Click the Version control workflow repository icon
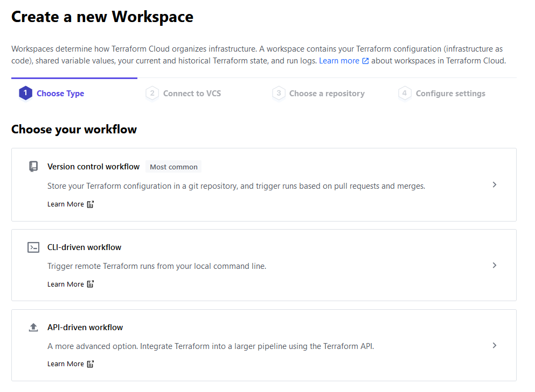Viewport: 535px width, 392px height. coord(33,167)
